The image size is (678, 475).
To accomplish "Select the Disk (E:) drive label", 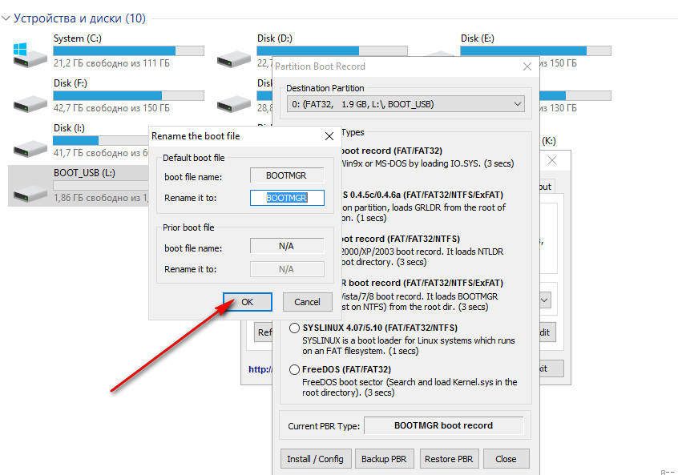I will 477,38.
